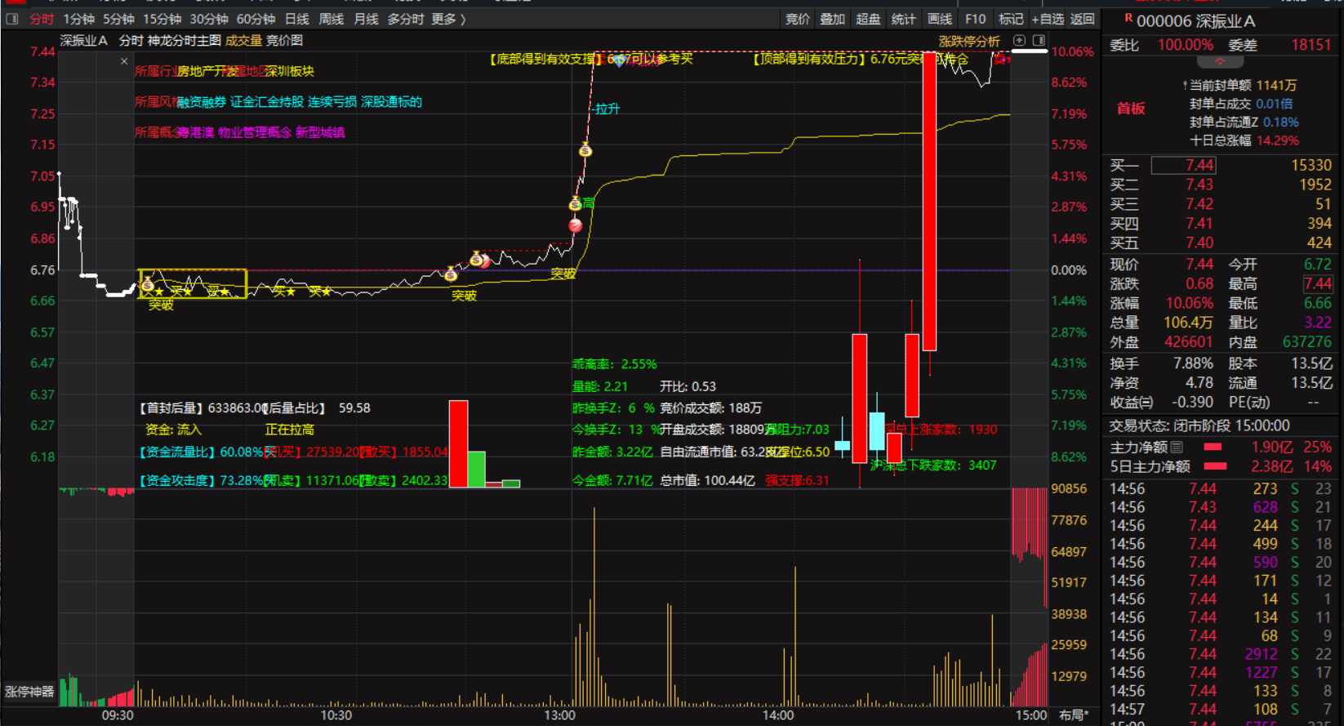Click the money bag marker labeled 拉升
1344x726 pixels.
point(585,149)
